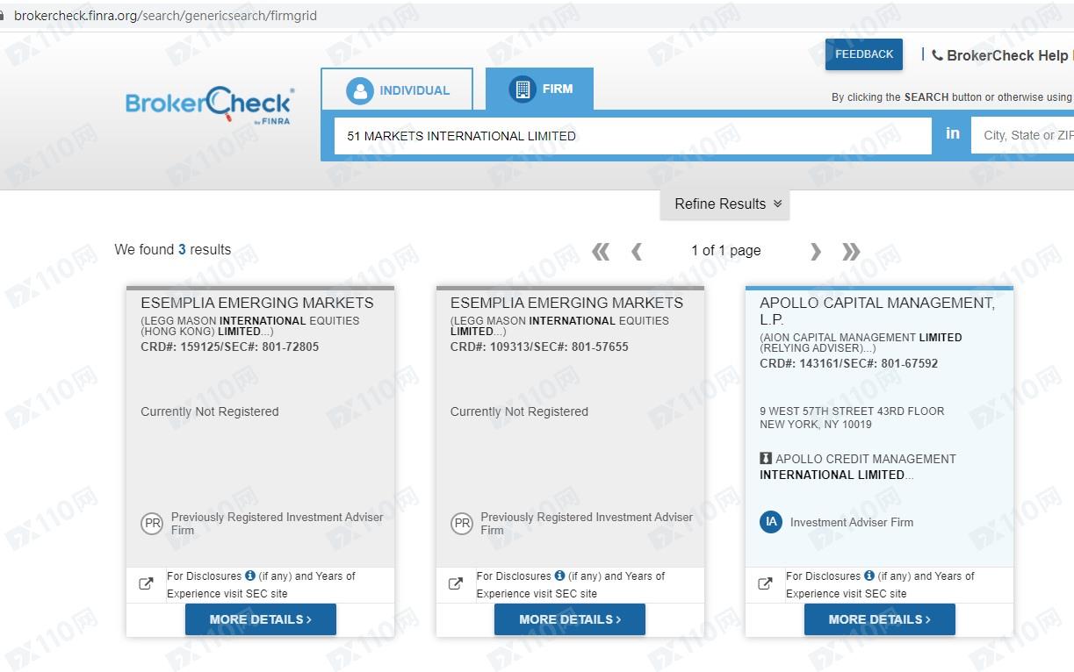Open the FEEDBACK button
The height and width of the screenshot is (672, 1074).
pyautogui.click(x=864, y=54)
